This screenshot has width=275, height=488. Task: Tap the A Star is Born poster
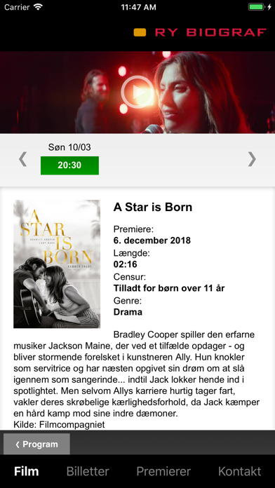[57, 264]
